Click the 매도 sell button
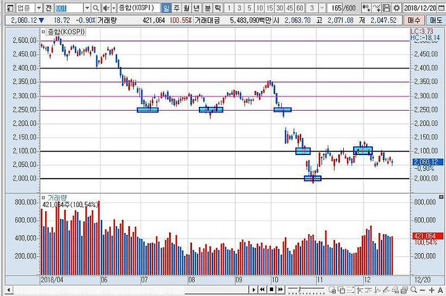The height and width of the screenshot is (296, 446). tap(435, 20)
